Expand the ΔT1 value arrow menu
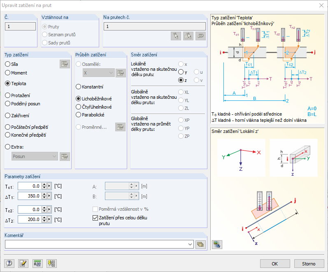328x272 pixels. 49,196
